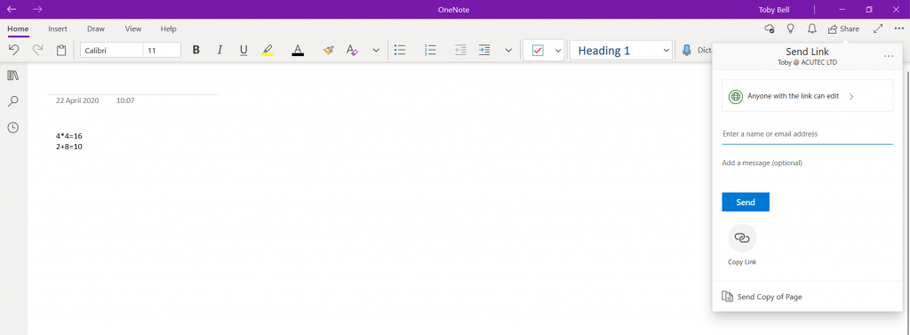Screen dimensions: 910x335
Task: Open the tags dropdown arrow
Action: [x=558, y=51]
